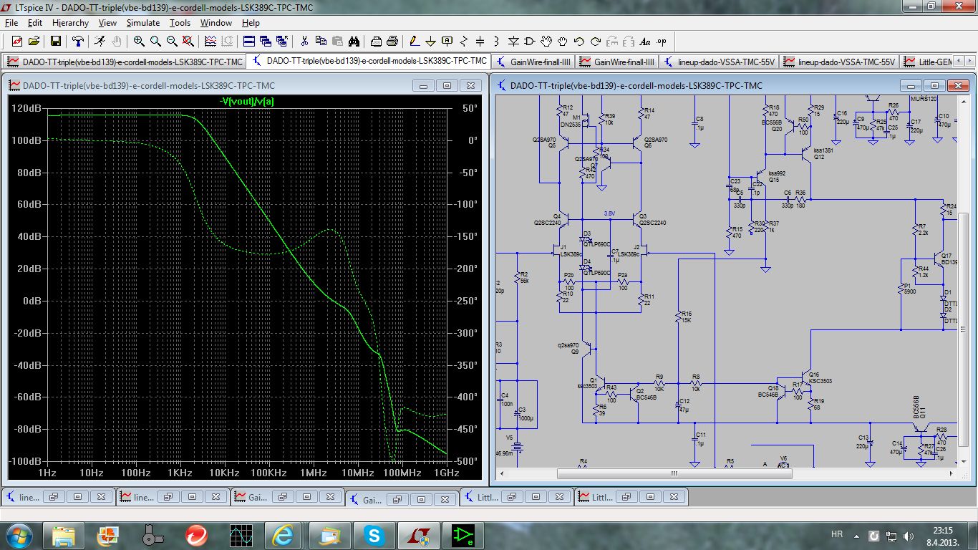Click the Redo arrow icon
The width and height of the screenshot is (978, 550).
[596, 42]
